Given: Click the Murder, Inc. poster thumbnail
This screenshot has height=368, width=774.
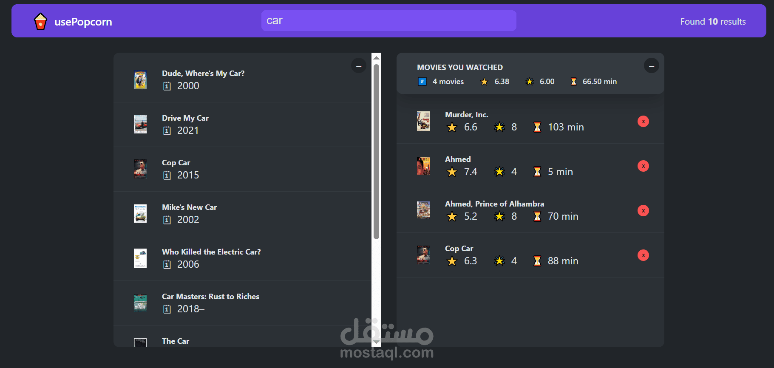Looking at the screenshot, I should pos(423,122).
